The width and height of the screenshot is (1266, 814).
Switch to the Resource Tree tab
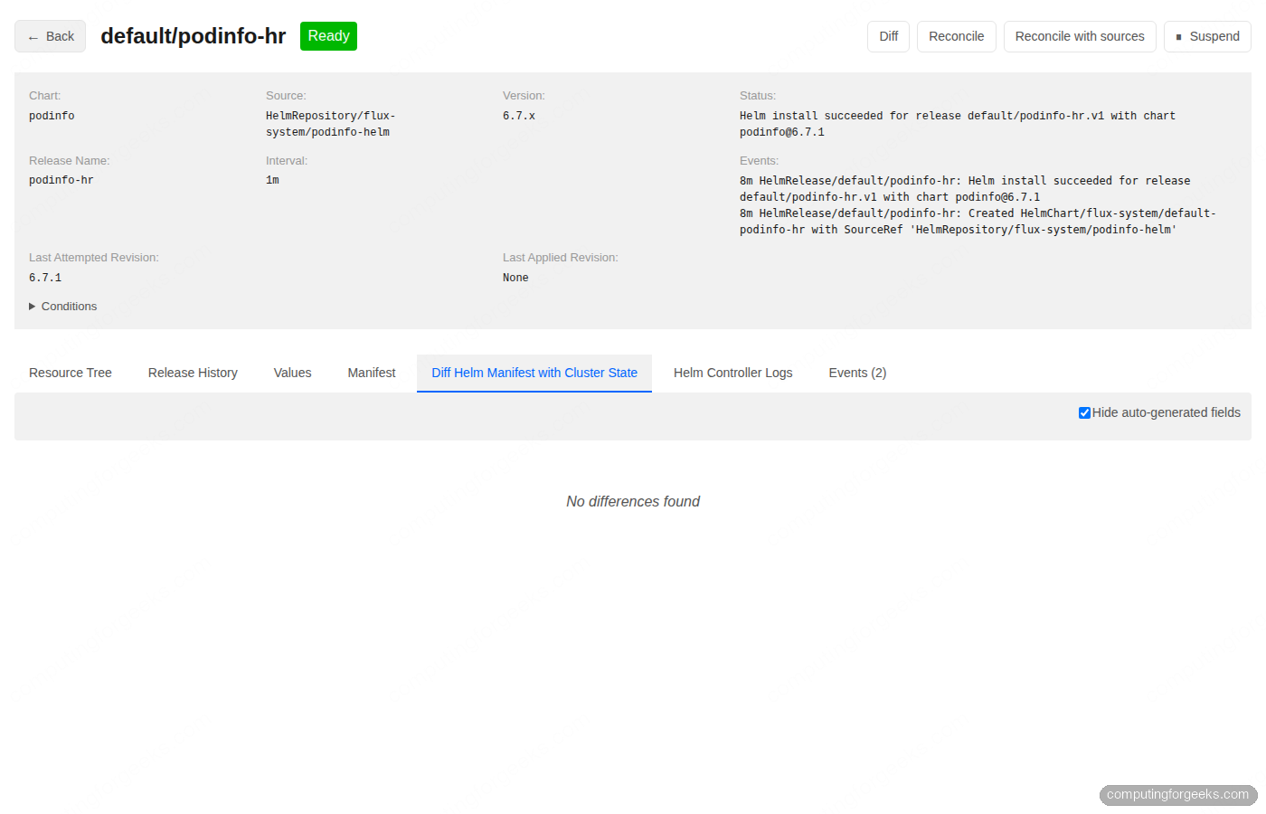71,373
